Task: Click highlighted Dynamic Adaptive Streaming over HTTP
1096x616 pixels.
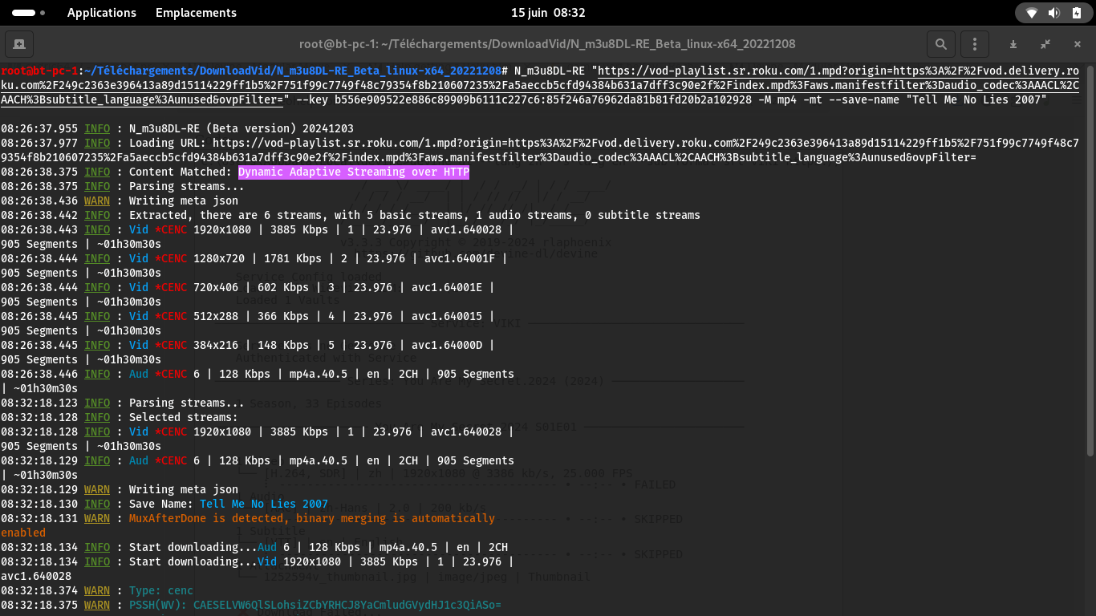Action: coord(354,172)
